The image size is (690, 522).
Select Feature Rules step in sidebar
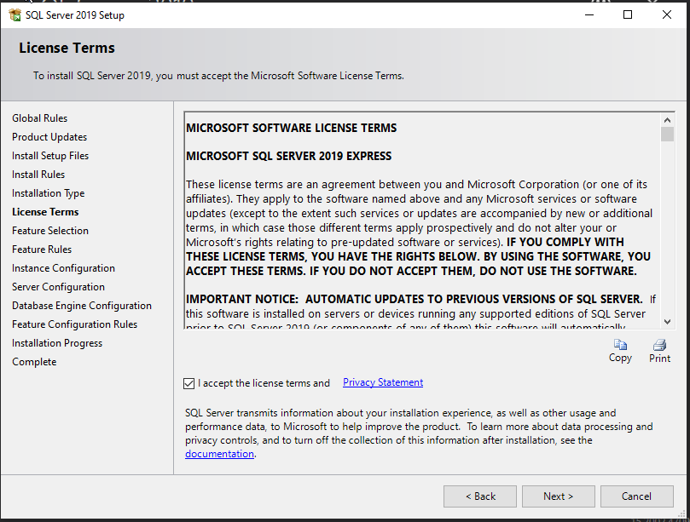[42, 250]
